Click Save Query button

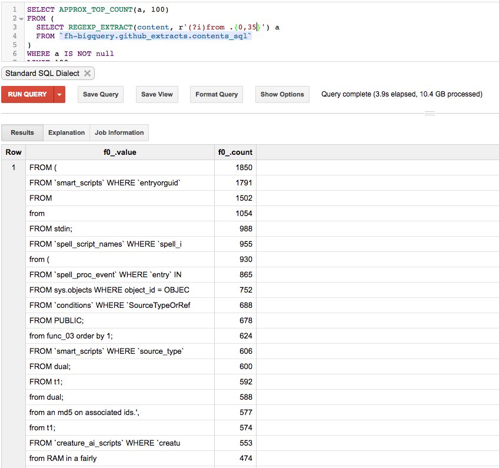(101, 95)
